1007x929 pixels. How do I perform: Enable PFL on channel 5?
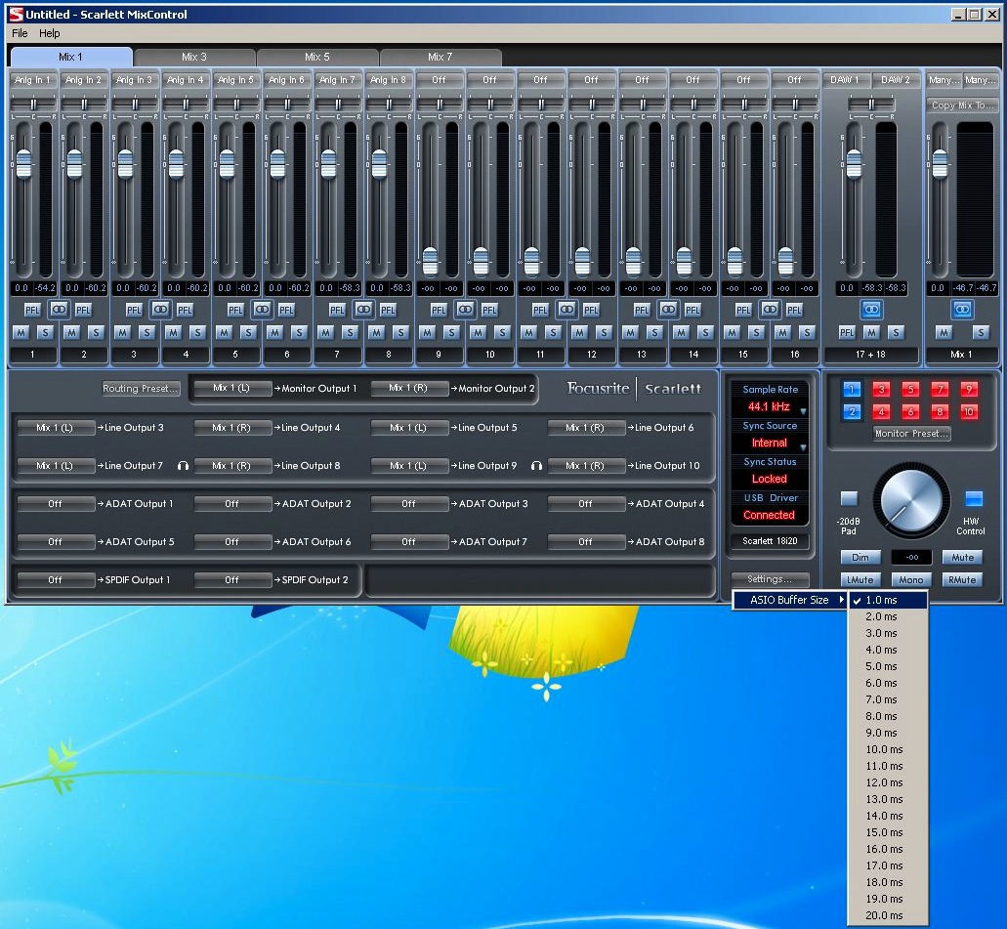tap(235, 309)
